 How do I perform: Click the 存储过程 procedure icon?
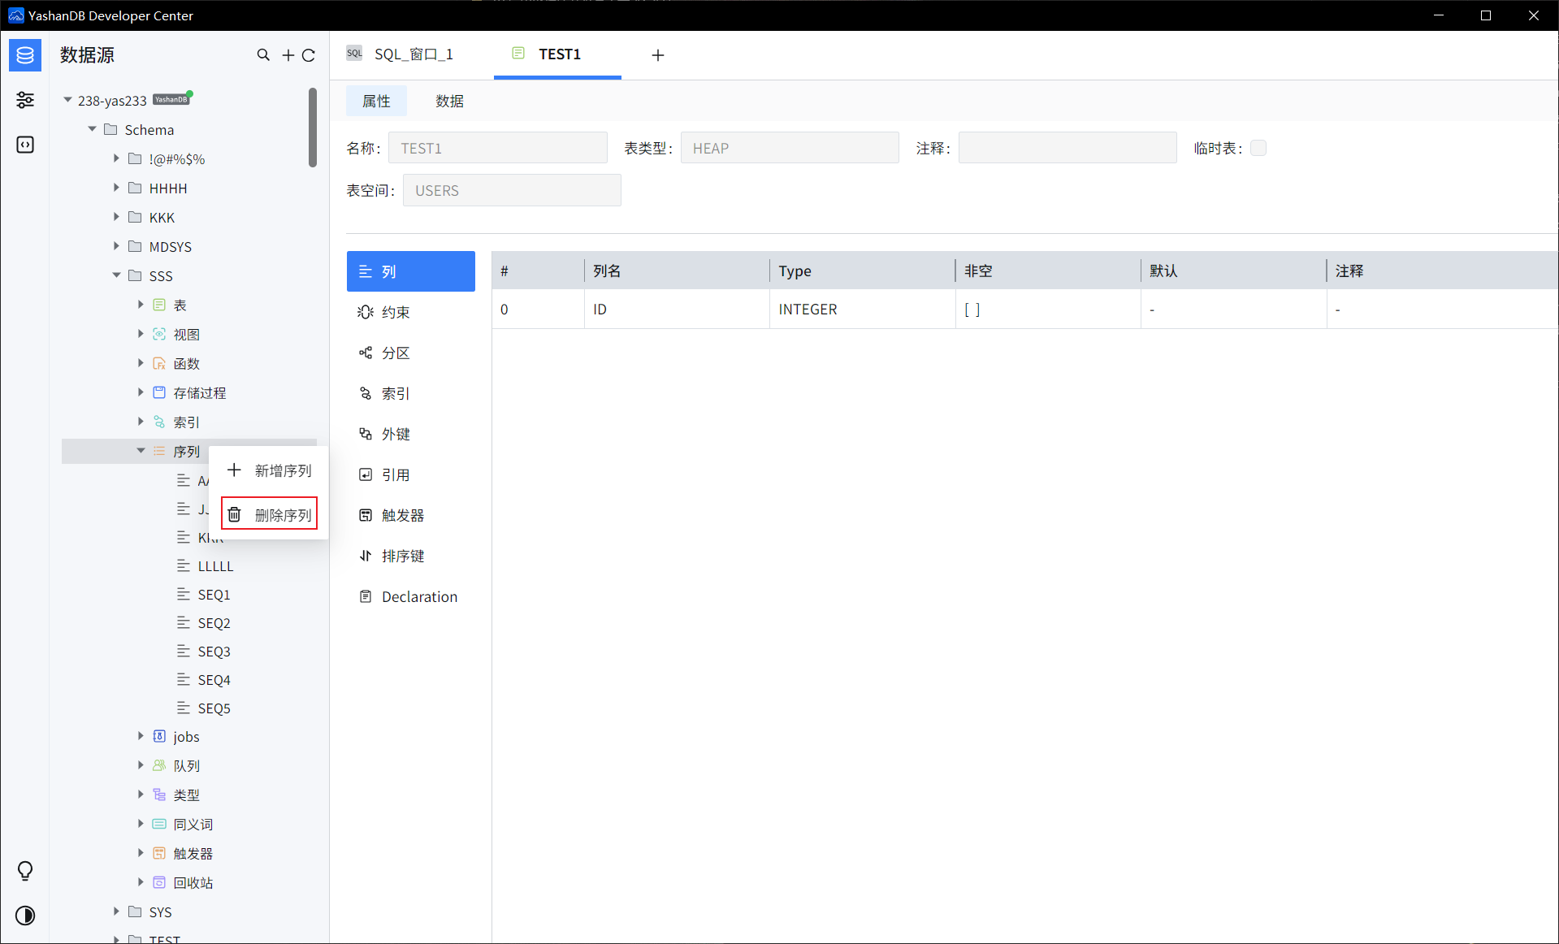(159, 392)
